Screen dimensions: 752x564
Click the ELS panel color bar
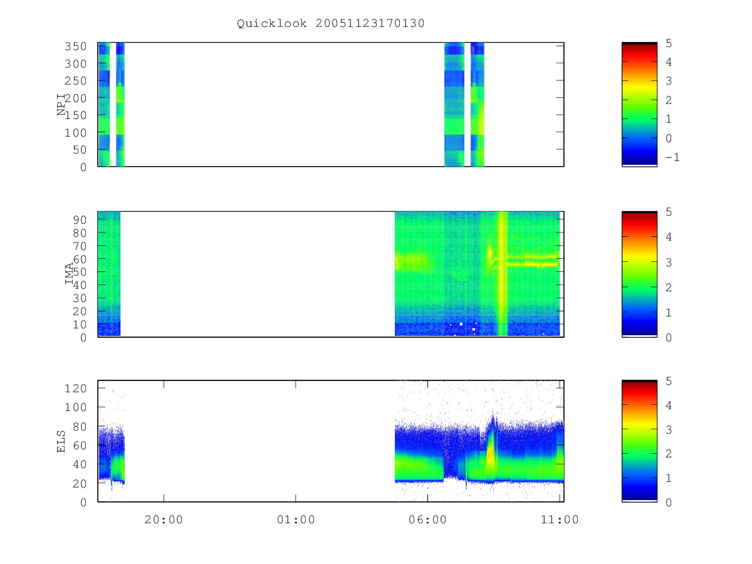(639, 441)
